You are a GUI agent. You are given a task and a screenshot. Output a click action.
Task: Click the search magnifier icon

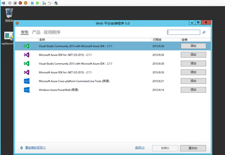pyautogui.click(x=204, y=32)
